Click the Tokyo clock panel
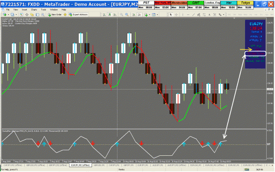The image size is (275, 172). (x=245, y=5)
